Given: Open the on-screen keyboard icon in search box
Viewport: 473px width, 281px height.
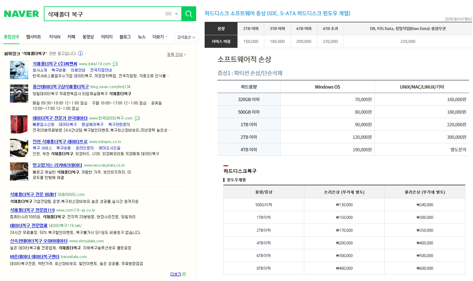Looking at the screenshot, I should coord(168,14).
